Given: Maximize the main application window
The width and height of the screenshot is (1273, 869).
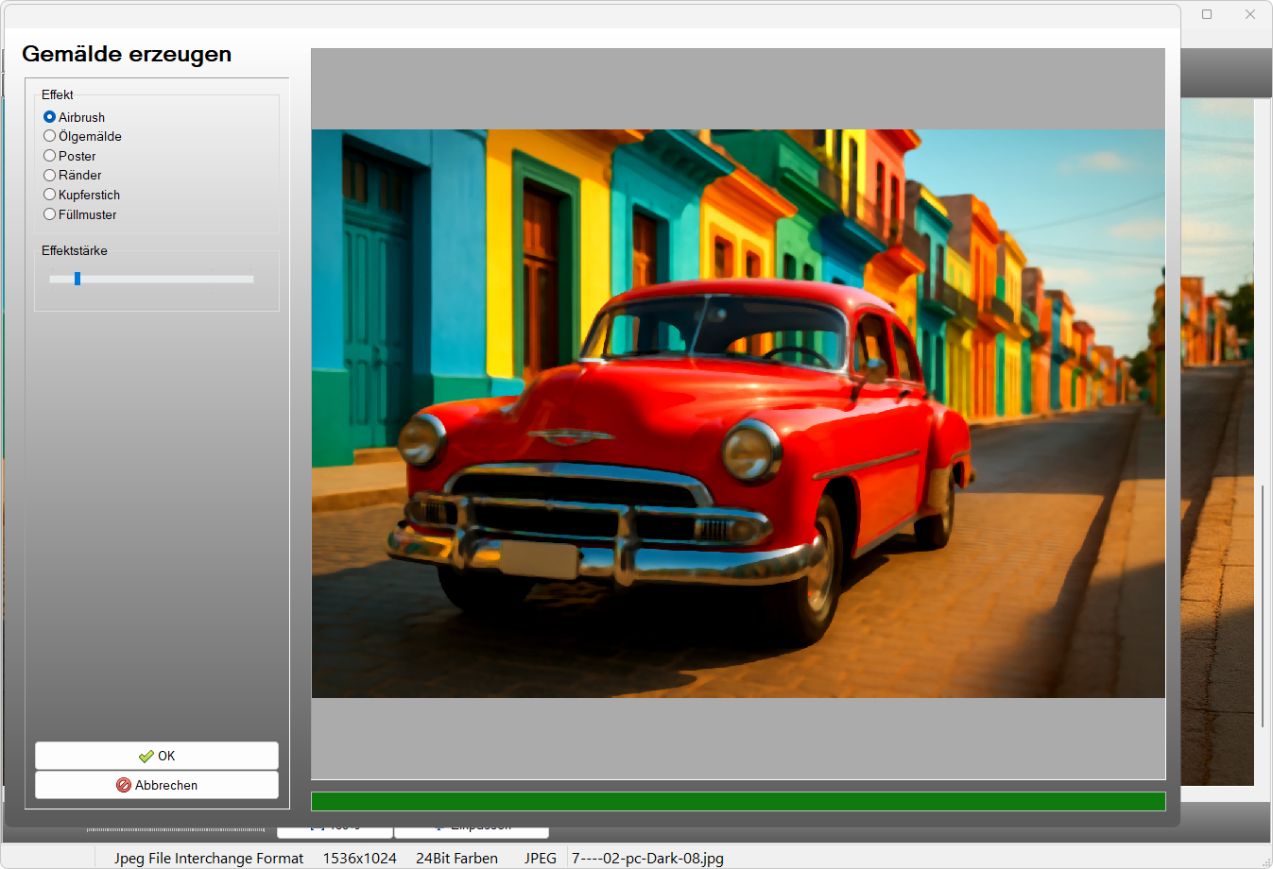Looking at the screenshot, I should point(1207,14).
